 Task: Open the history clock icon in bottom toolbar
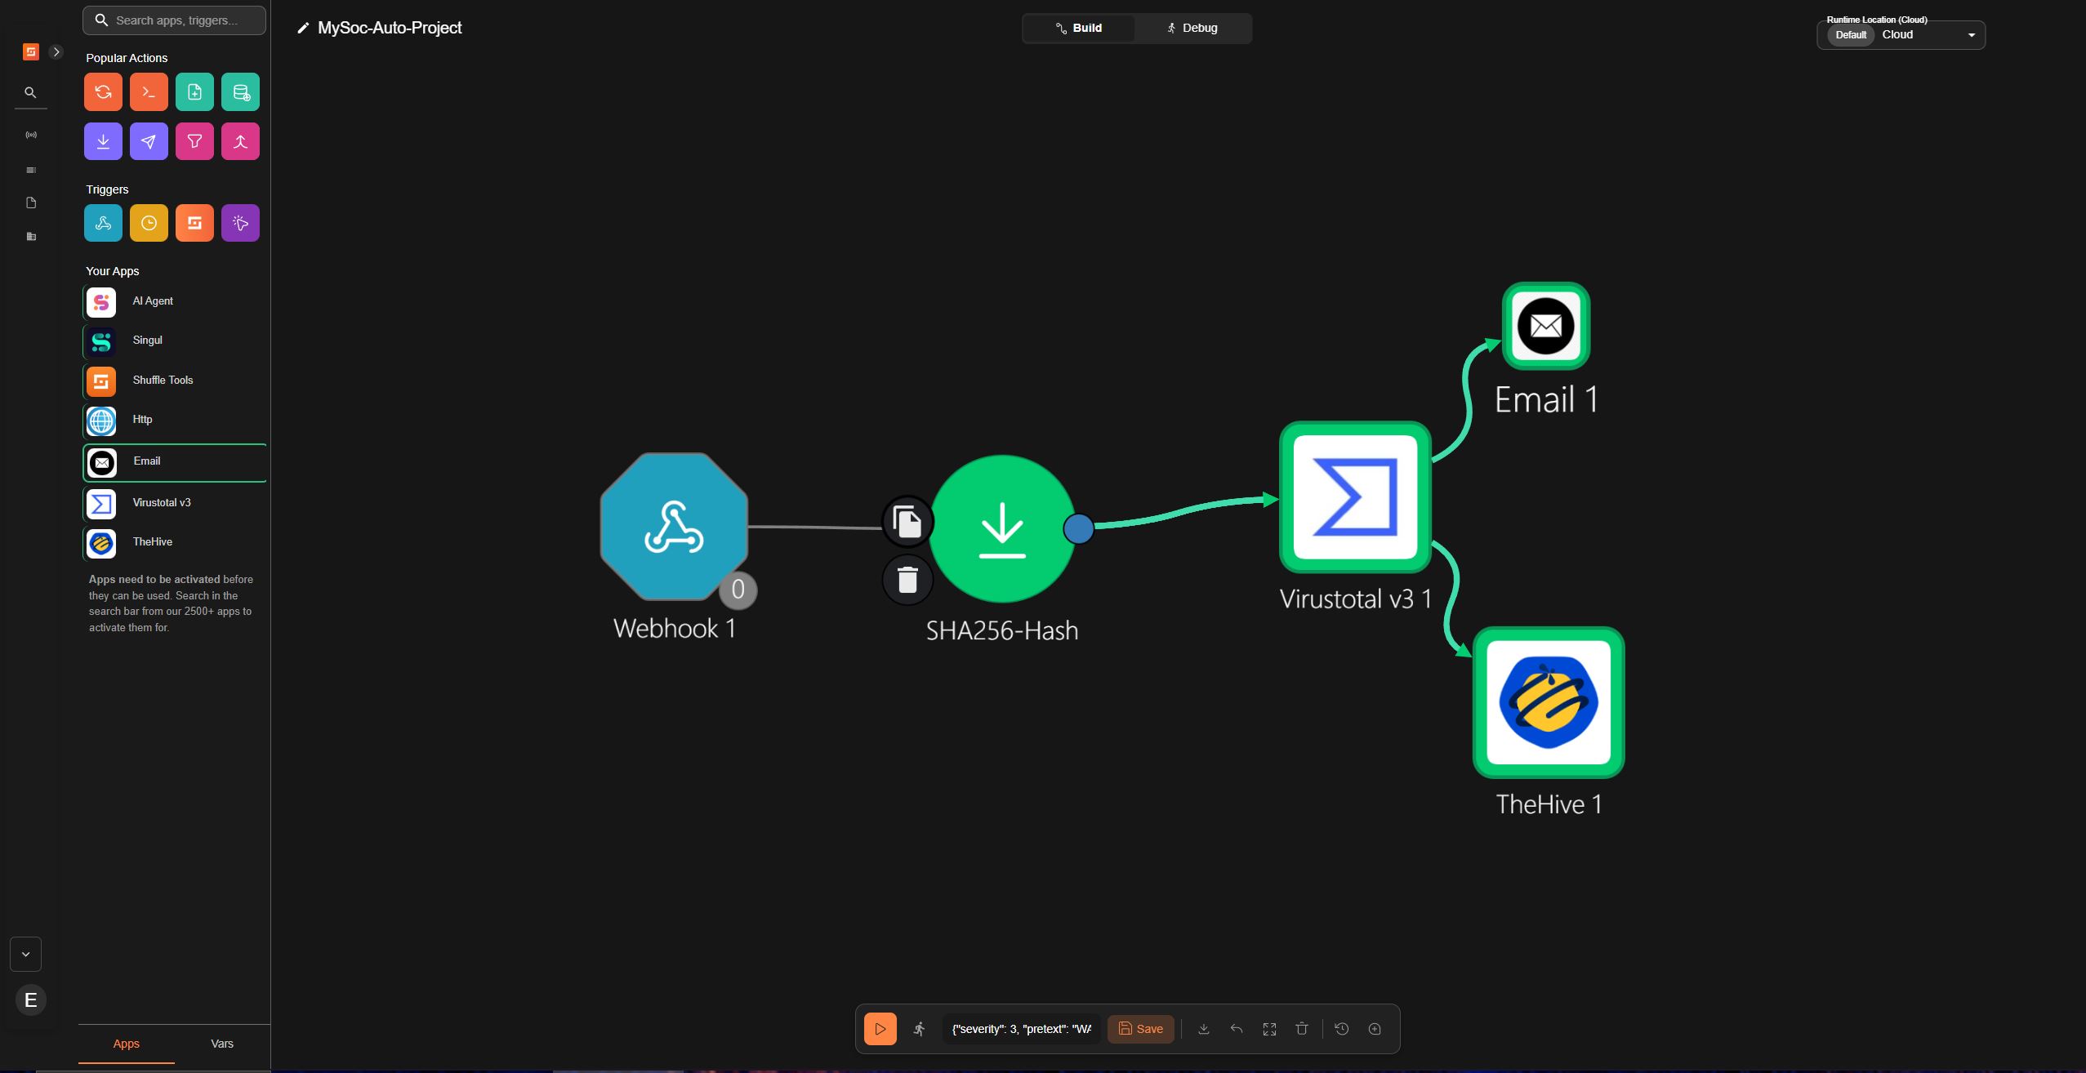coord(1342,1029)
